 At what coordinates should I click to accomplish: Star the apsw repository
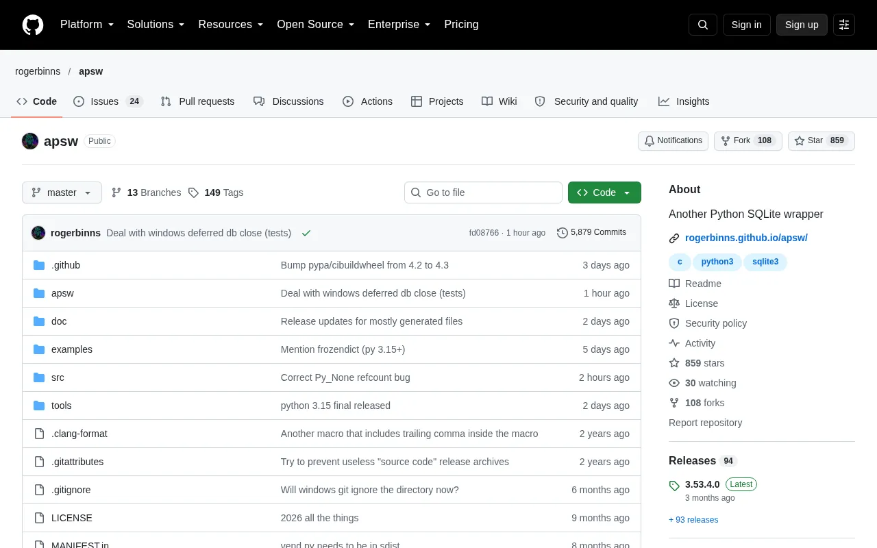coord(822,141)
